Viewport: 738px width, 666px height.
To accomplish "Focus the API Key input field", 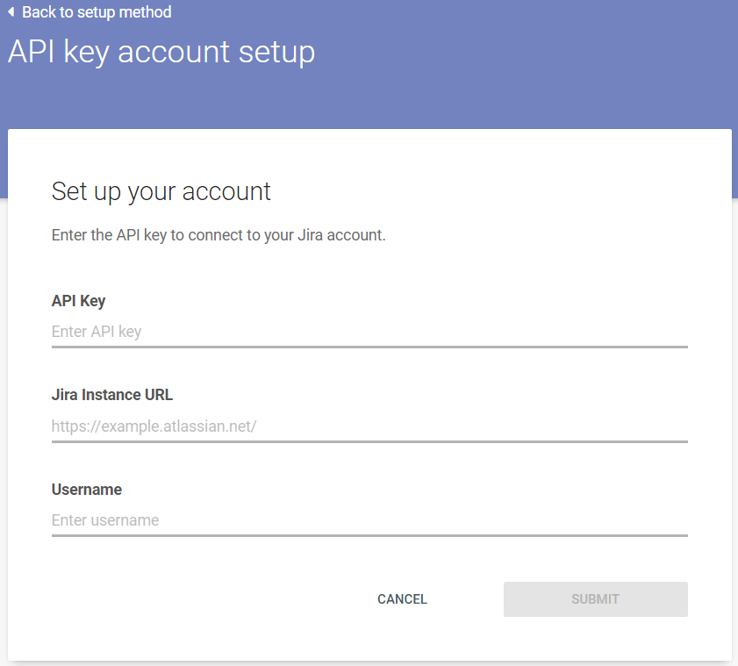I will coord(369,332).
